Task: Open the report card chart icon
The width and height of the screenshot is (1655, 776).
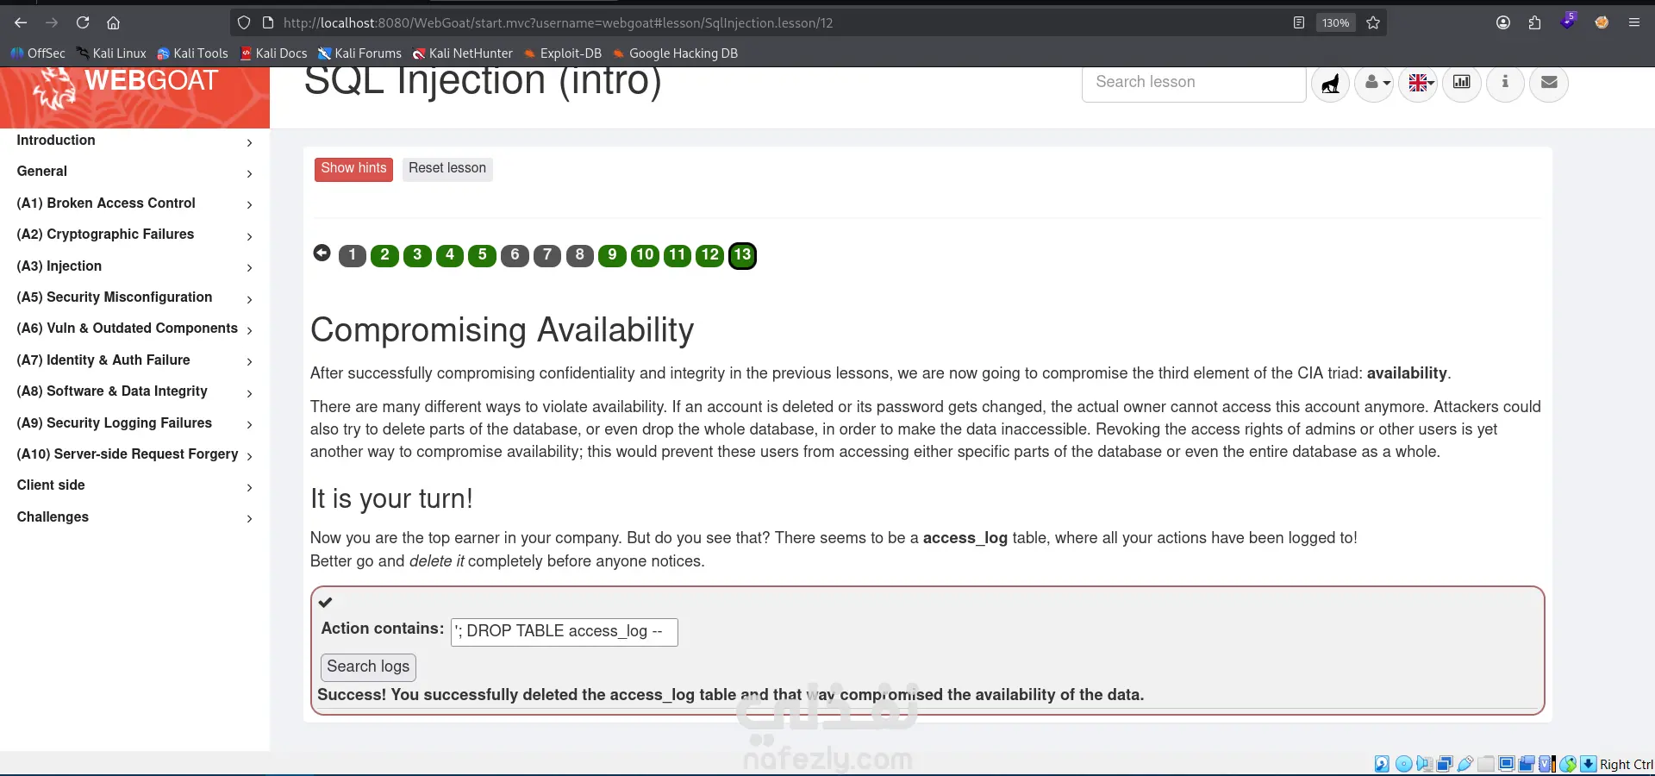Action: pos(1462,83)
